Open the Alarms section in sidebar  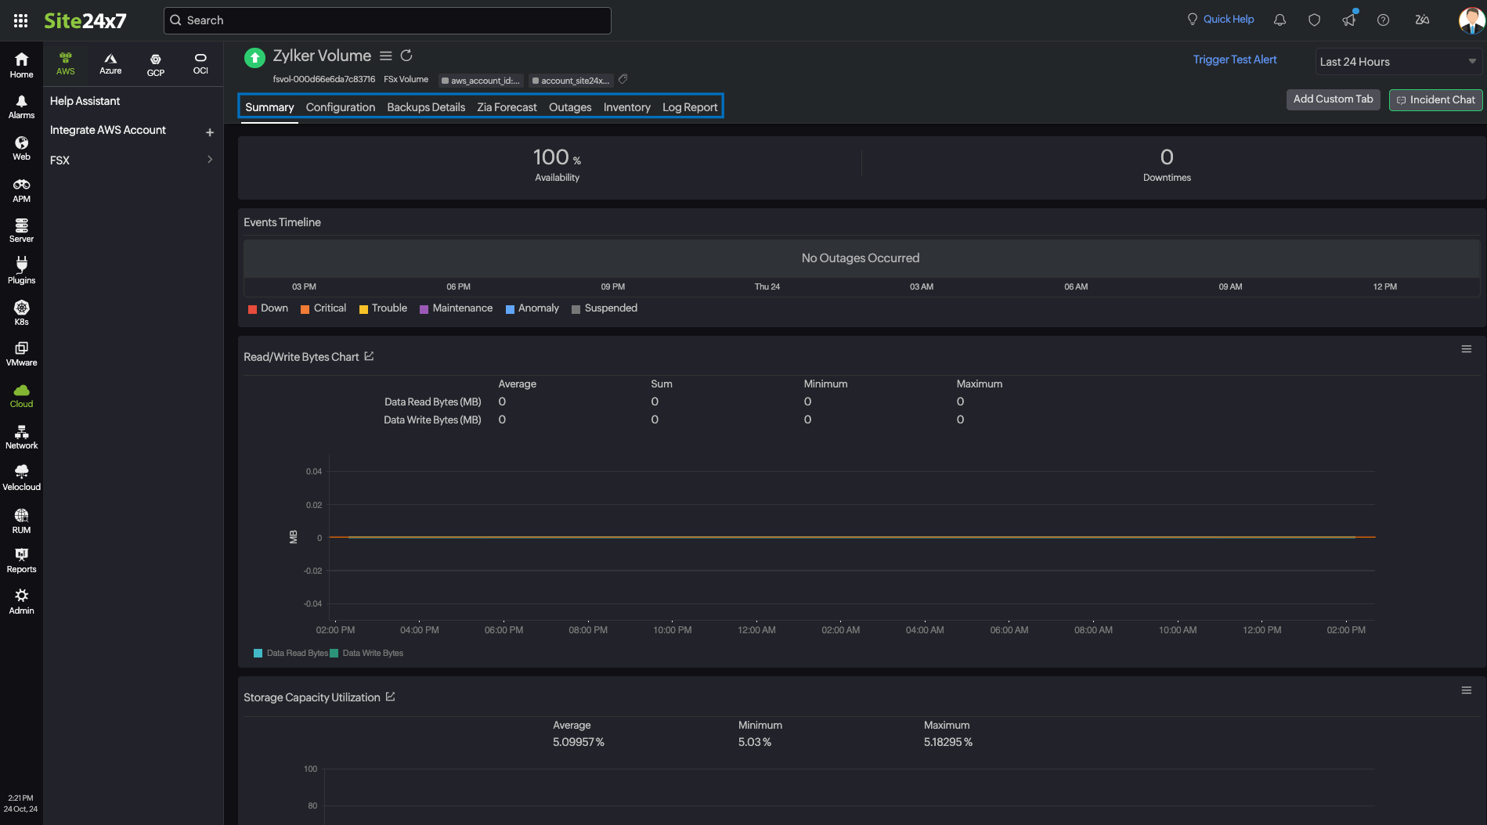[x=21, y=106]
